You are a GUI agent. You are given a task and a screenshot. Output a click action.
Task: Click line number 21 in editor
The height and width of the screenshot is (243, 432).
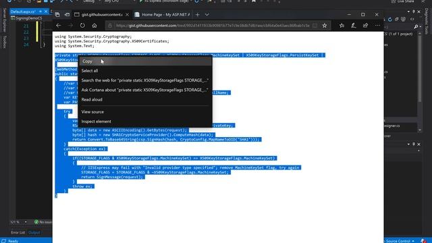point(26,26)
